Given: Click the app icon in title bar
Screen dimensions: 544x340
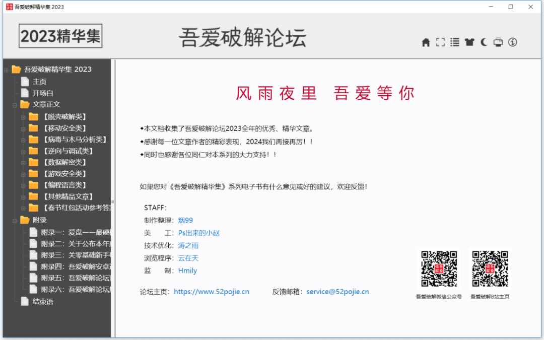Looking at the screenshot, I should pyautogui.click(x=10, y=7).
